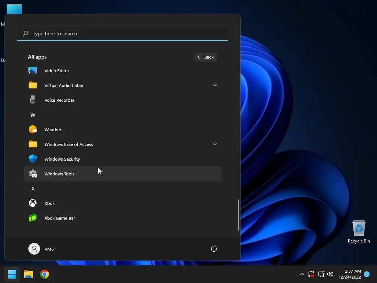Launch Xbox via its logo icon

coord(33,203)
